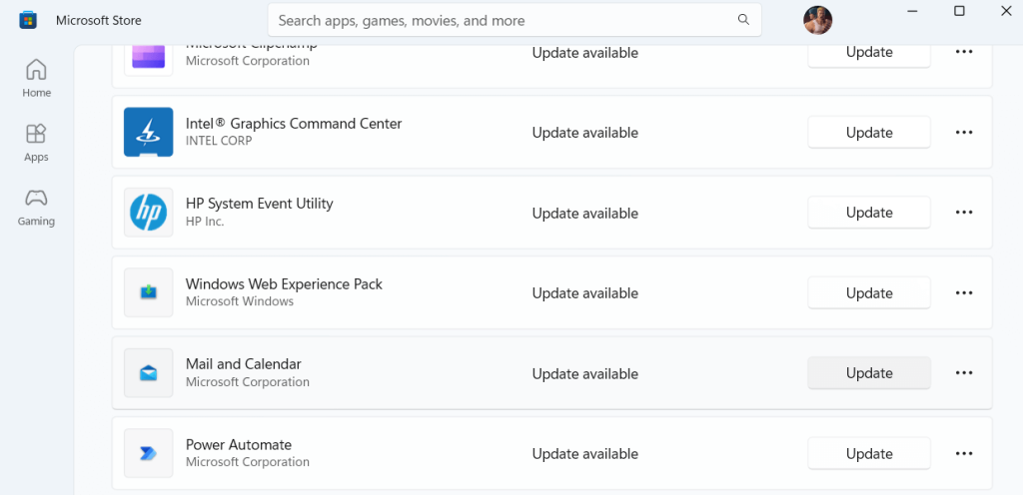1023x495 pixels.
Task: Open the Gaming section
Action: pos(36,207)
